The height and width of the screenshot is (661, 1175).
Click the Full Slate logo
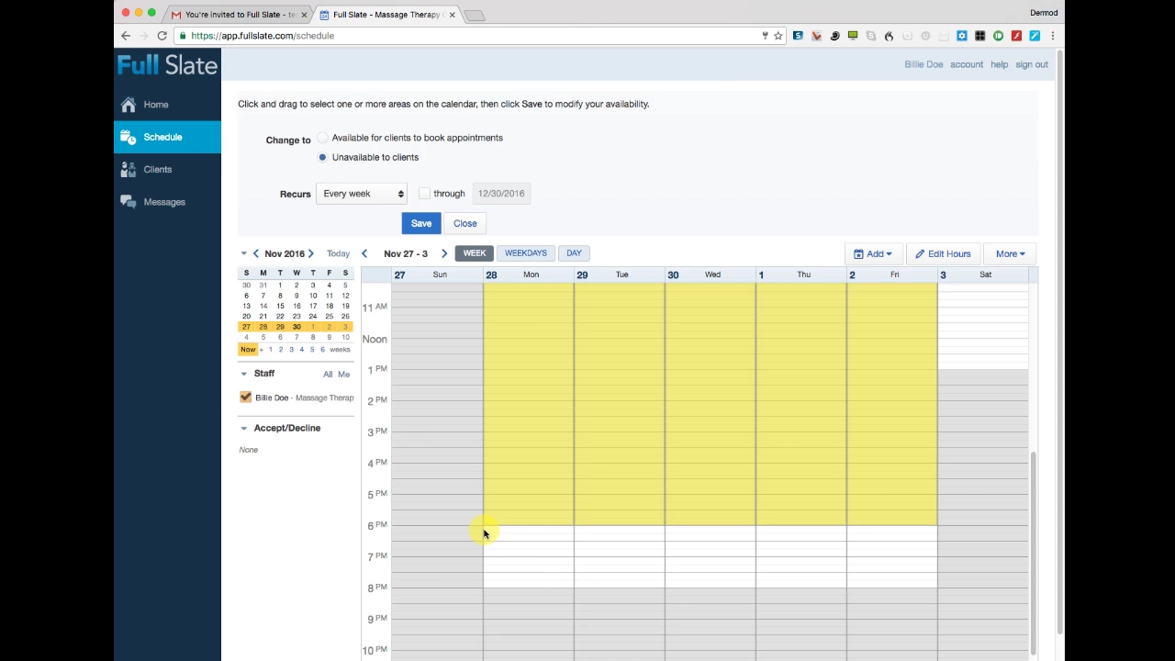pyautogui.click(x=167, y=65)
